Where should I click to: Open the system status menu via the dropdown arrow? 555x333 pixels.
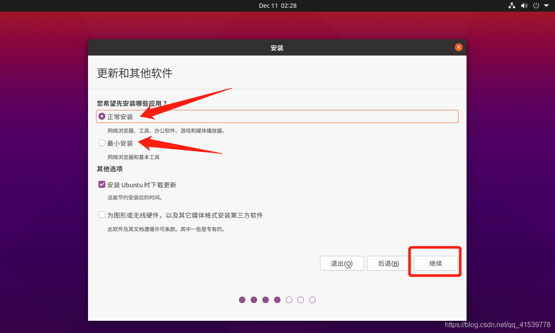(x=547, y=6)
